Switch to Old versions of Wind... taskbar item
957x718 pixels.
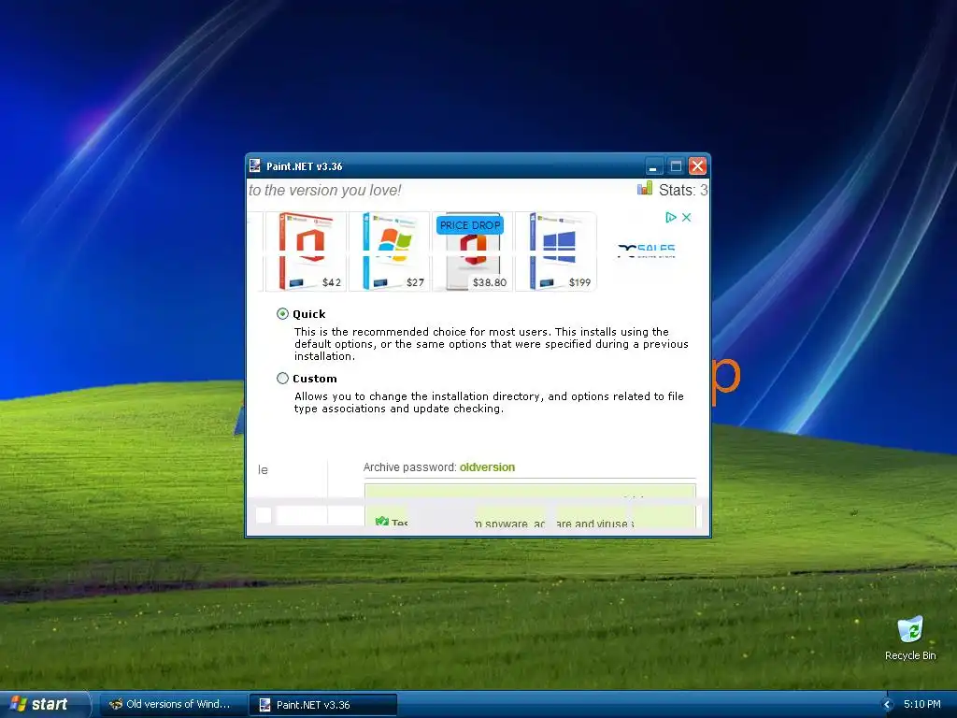[x=173, y=705]
